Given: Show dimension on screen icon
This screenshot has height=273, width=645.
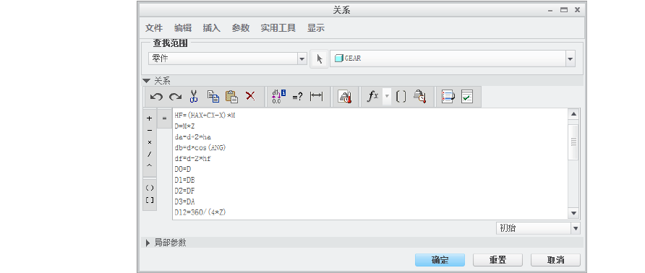Looking at the screenshot, I should (x=316, y=97).
